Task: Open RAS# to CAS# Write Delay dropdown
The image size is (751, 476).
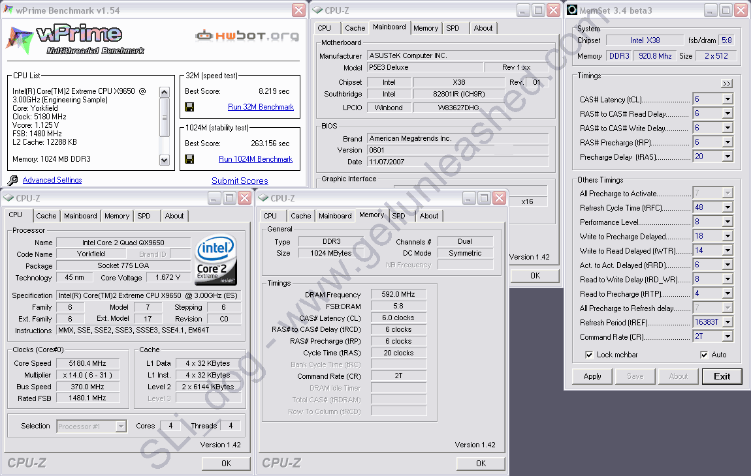Action: click(x=727, y=128)
